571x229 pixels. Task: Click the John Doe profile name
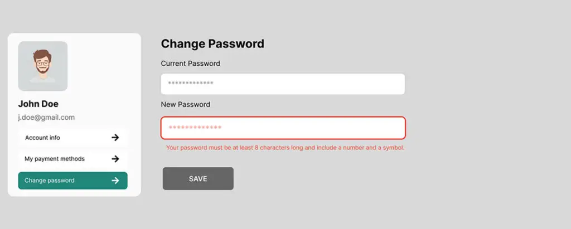(38, 104)
